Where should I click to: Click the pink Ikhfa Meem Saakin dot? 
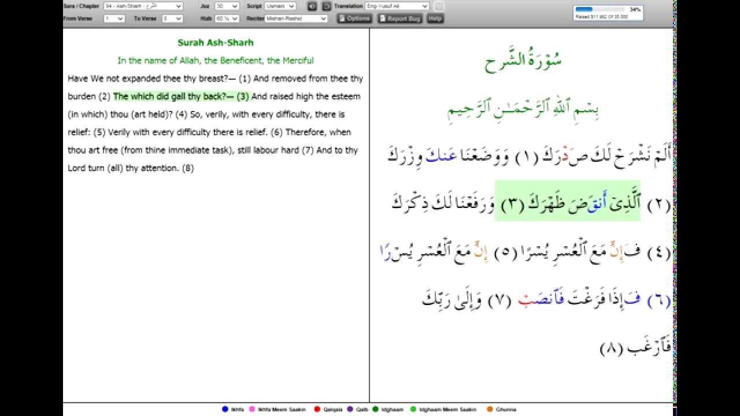(x=251, y=409)
